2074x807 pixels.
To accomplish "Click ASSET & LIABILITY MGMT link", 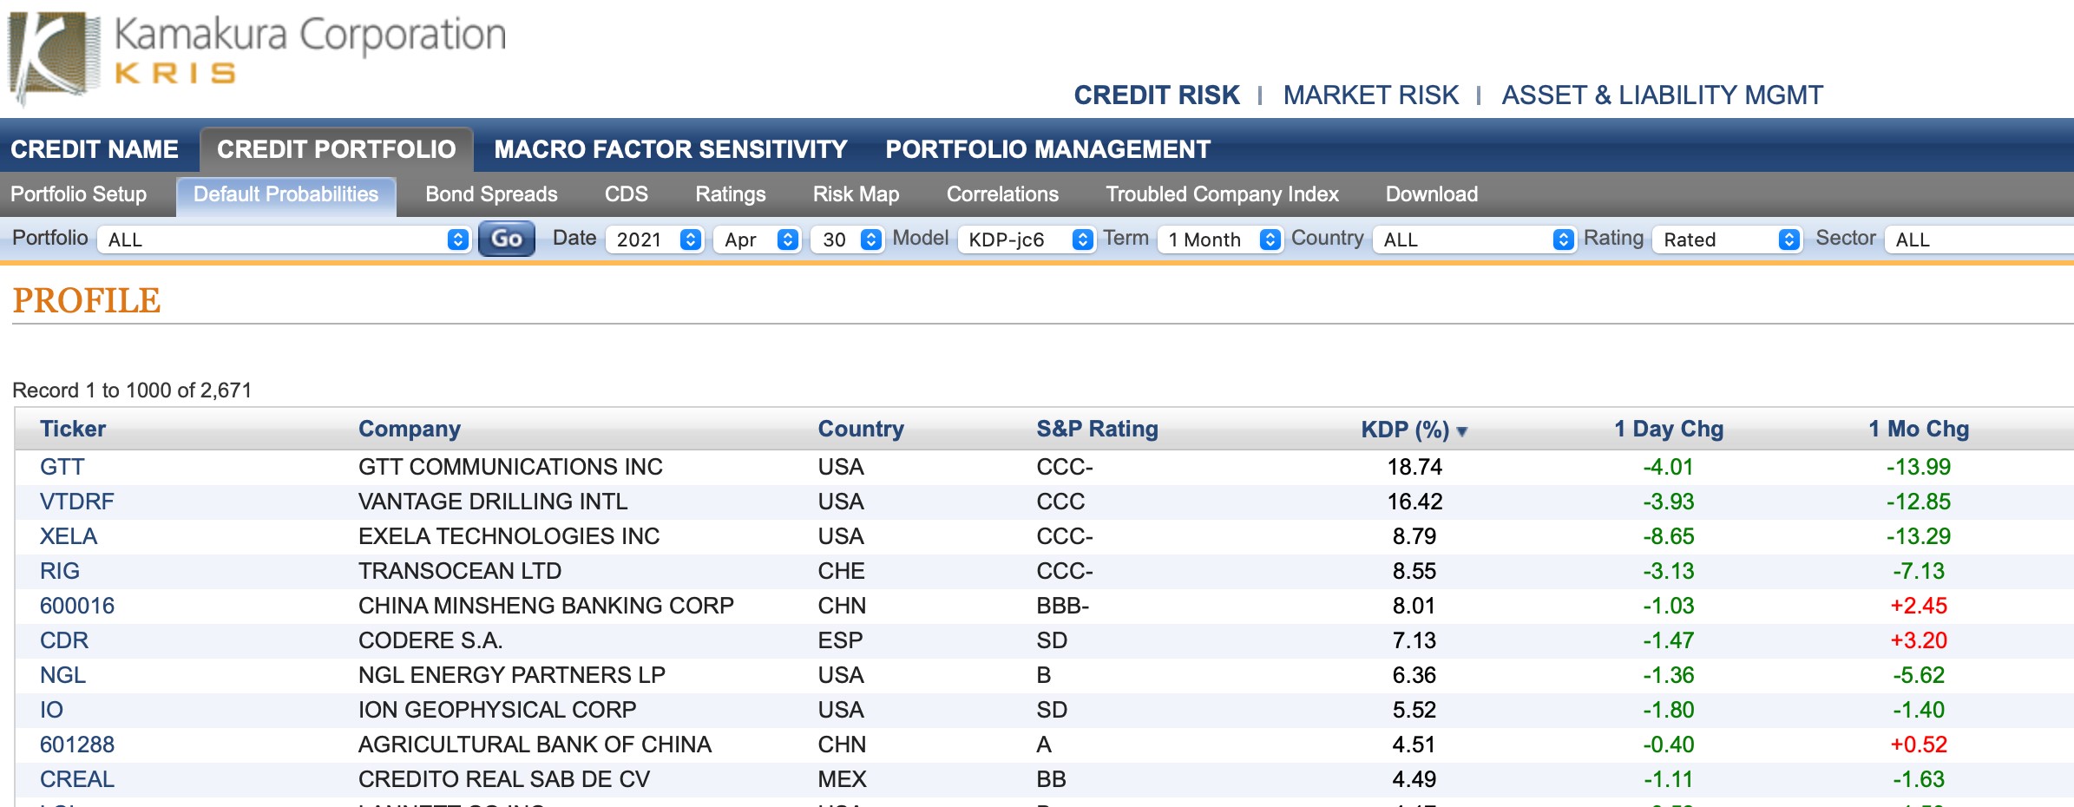I will coord(1663,95).
